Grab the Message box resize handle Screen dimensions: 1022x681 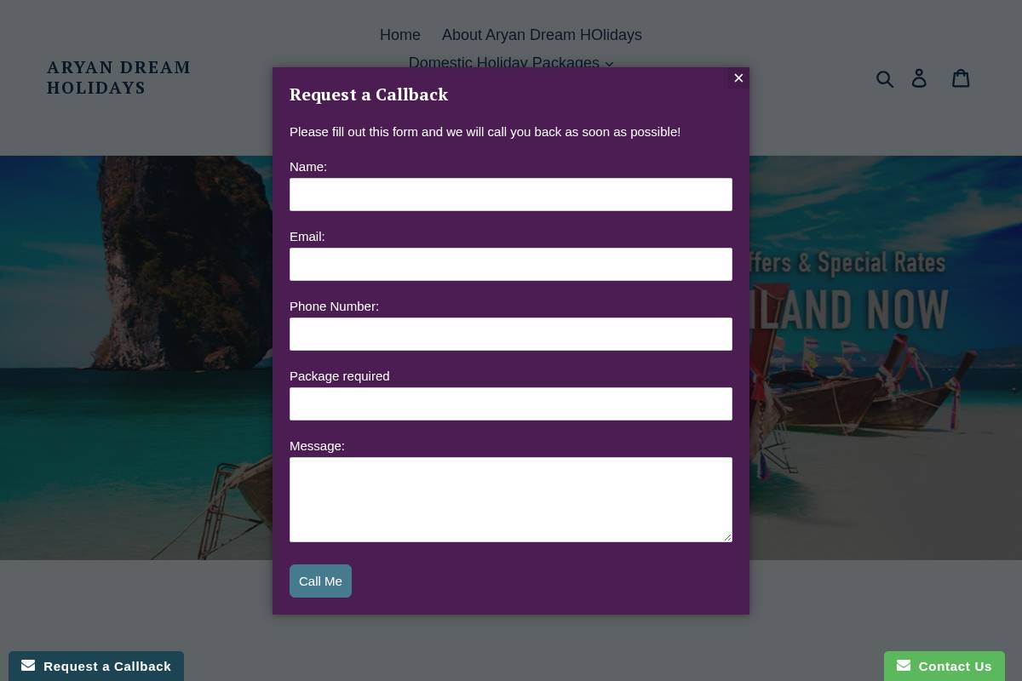pyautogui.click(x=727, y=537)
